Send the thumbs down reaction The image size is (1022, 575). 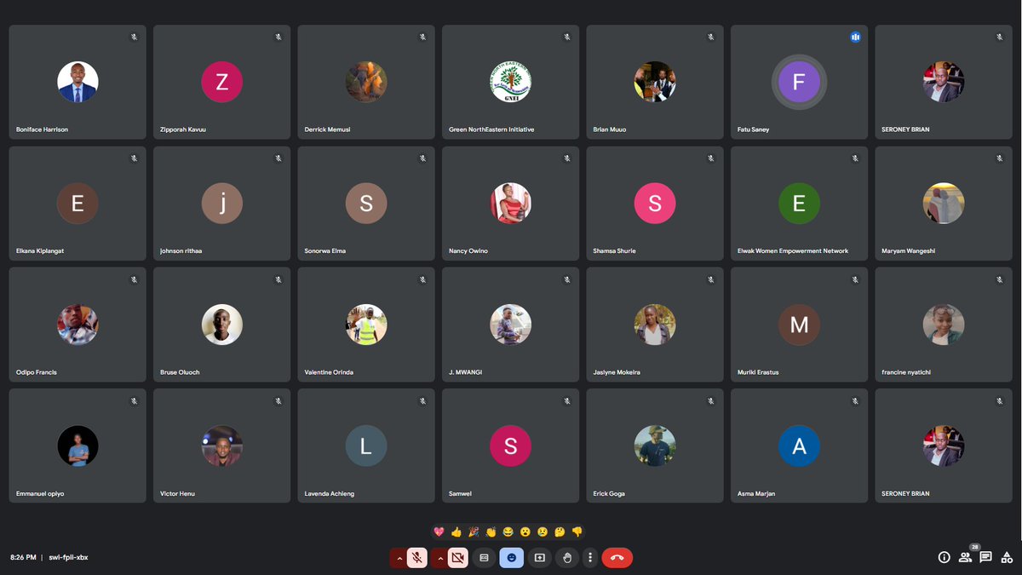577,532
